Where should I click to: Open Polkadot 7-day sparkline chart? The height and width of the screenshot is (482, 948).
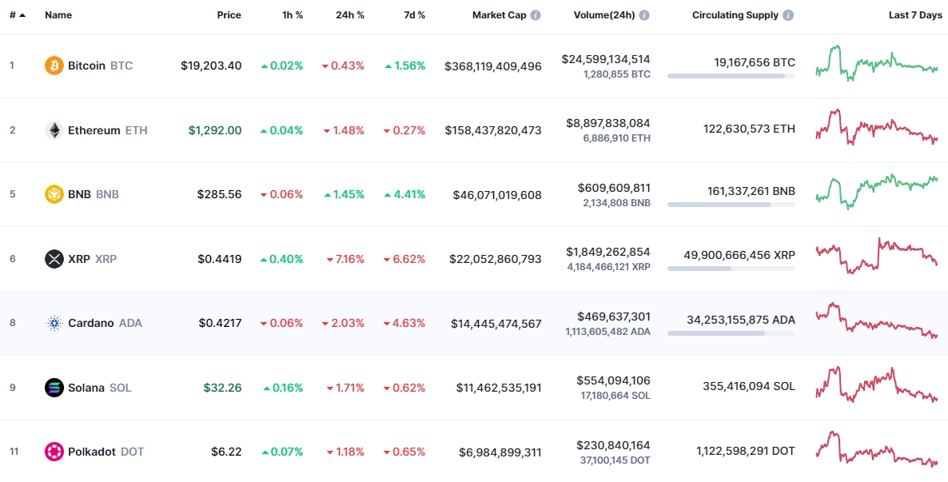pyautogui.click(x=877, y=448)
